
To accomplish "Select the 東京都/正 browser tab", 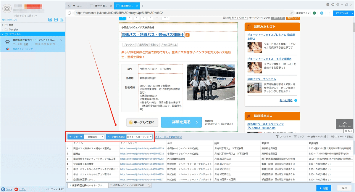I will (126, 6).
